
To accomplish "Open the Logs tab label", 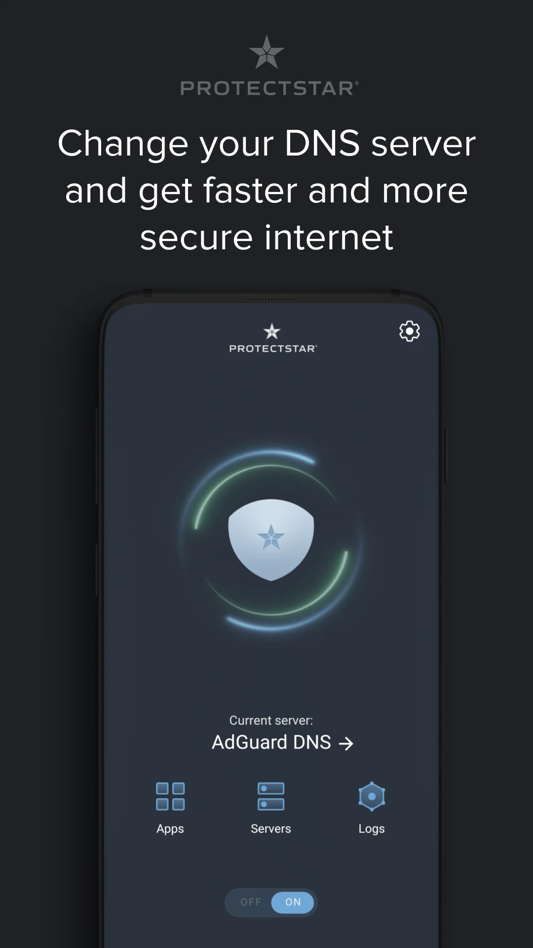I will [372, 829].
